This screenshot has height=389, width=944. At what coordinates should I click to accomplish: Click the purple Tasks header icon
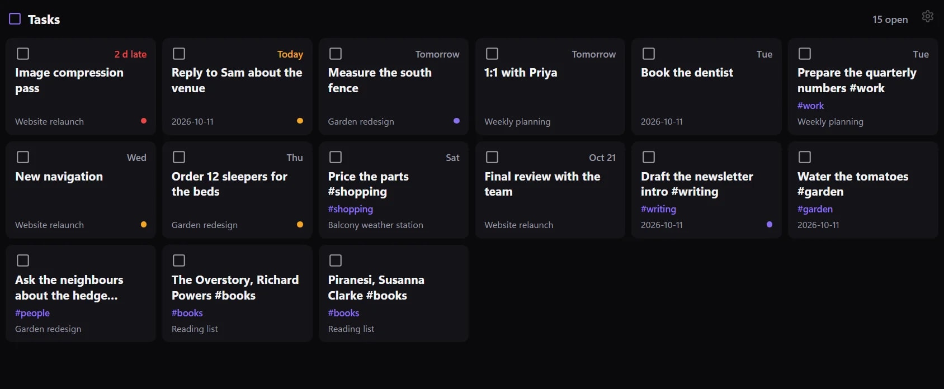(15, 19)
